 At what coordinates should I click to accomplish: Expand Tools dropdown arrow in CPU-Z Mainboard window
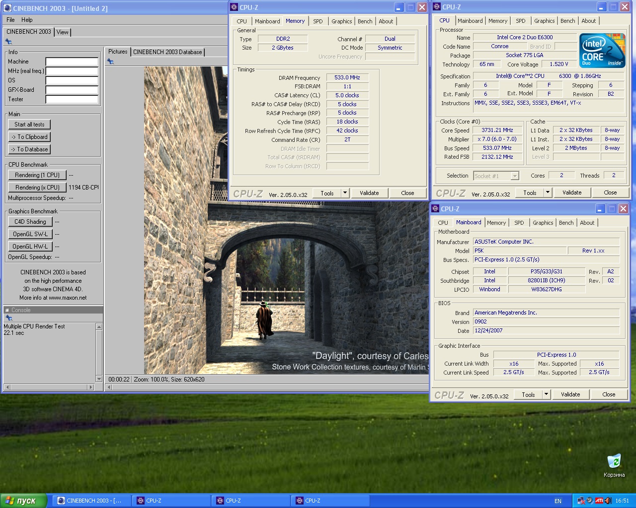pos(547,394)
